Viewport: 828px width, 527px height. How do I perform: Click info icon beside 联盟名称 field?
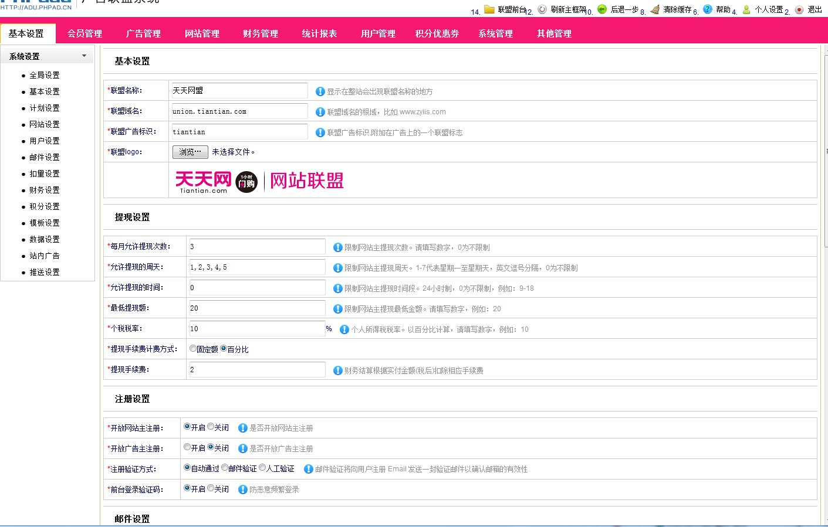tap(320, 91)
